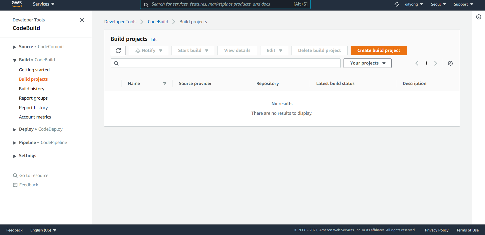Click the AWS global search box
485x235 pixels.
[x=225, y=4]
